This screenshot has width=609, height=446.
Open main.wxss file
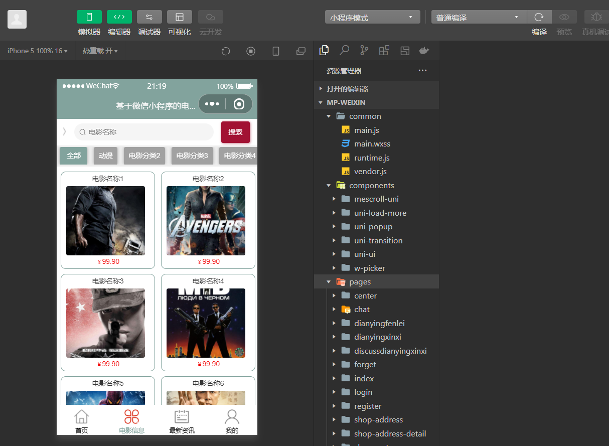tap(377, 144)
